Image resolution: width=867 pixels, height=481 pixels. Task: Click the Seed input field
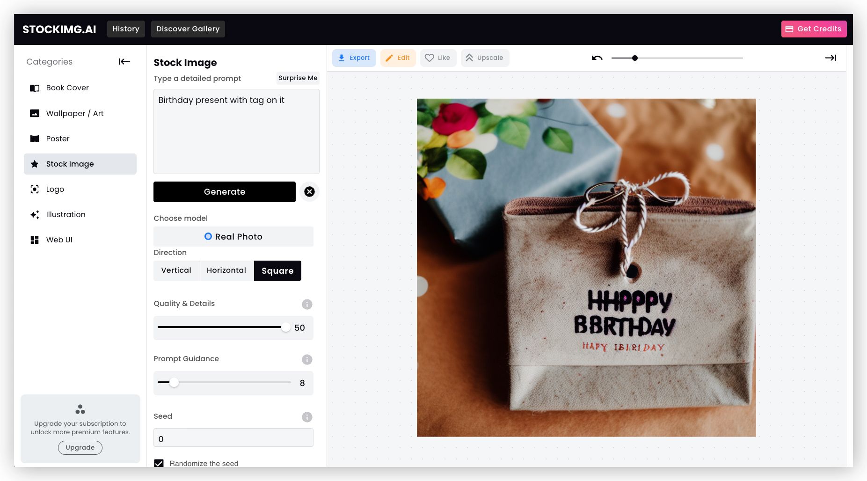[233, 437]
